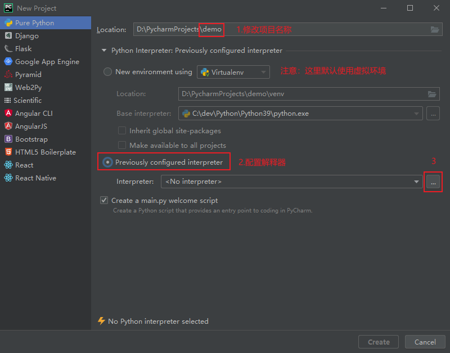
Task: Click the HTML5 Boilerplate icon
Action: point(8,152)
